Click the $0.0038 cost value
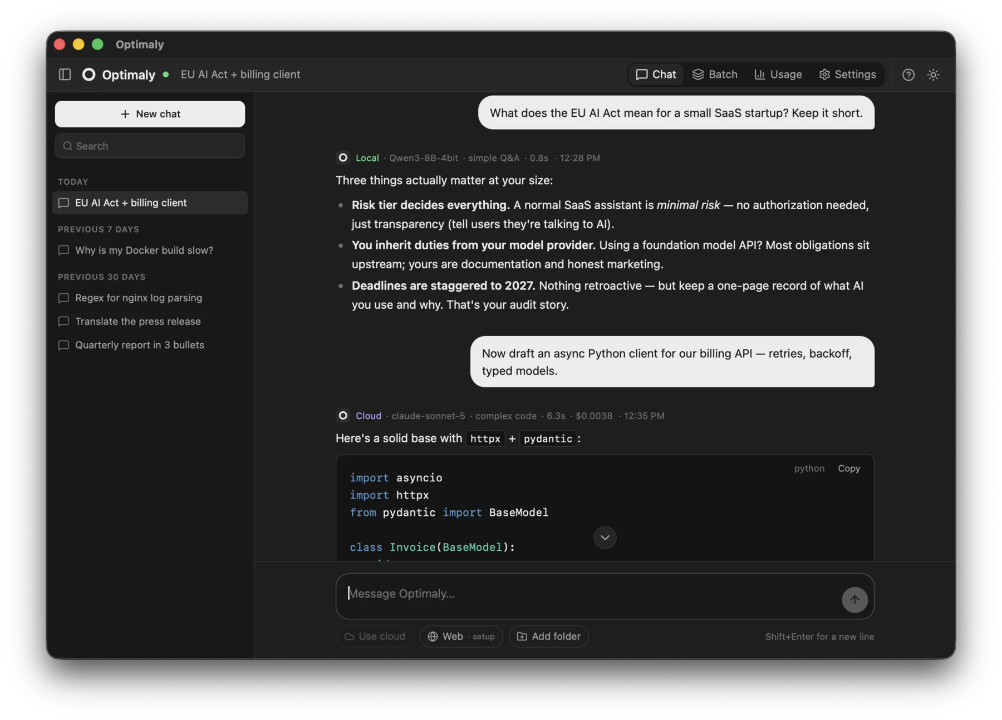 tap(594, 416)
